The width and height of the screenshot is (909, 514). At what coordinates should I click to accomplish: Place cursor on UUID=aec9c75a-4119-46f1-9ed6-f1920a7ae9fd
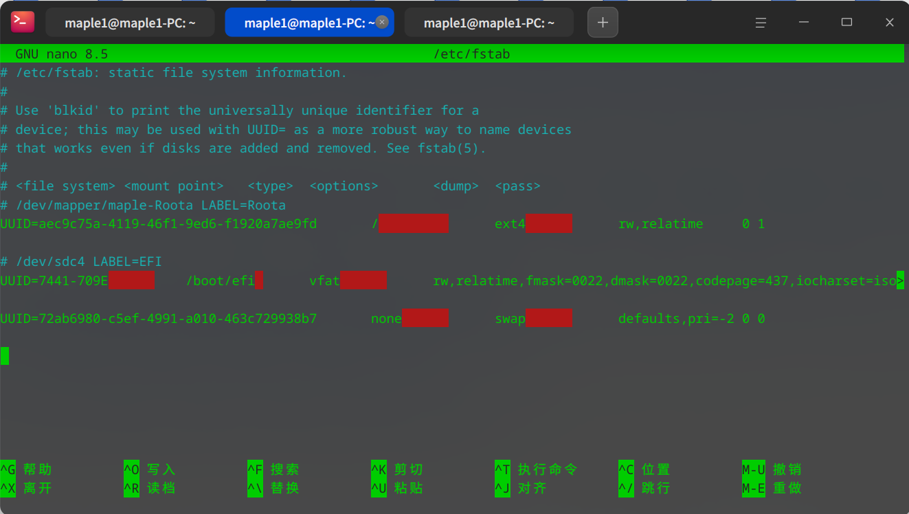coord(159,224)
